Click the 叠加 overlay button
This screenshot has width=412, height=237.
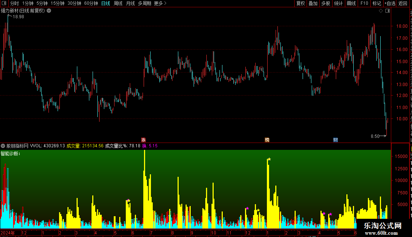click(x=313, y=3)
